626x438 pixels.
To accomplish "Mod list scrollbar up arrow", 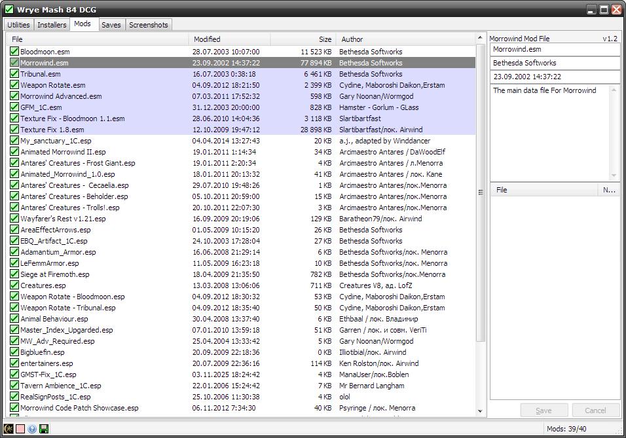I will [x=480, y=39].
